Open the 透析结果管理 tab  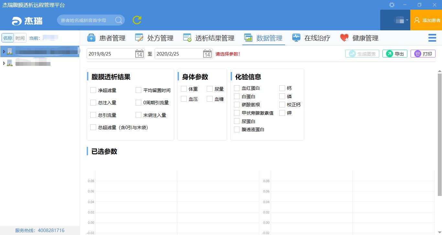(209, 38)
